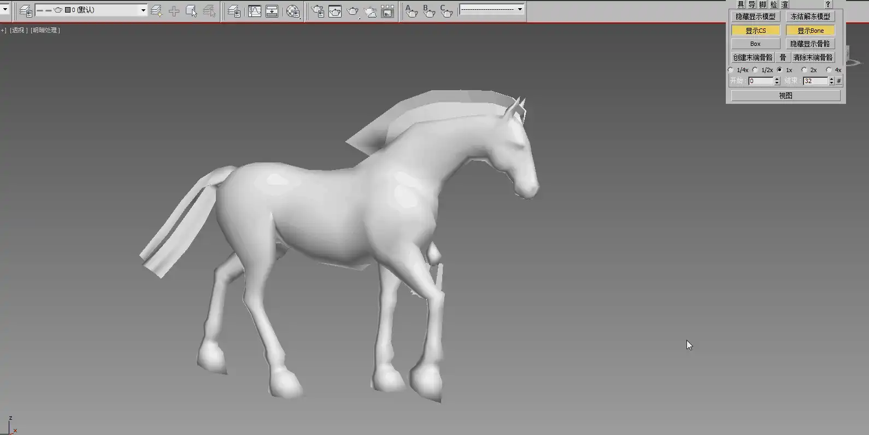Open the Schematic View icon
Image resolution: width=869 pixels, height=435 pixels.
272,11
